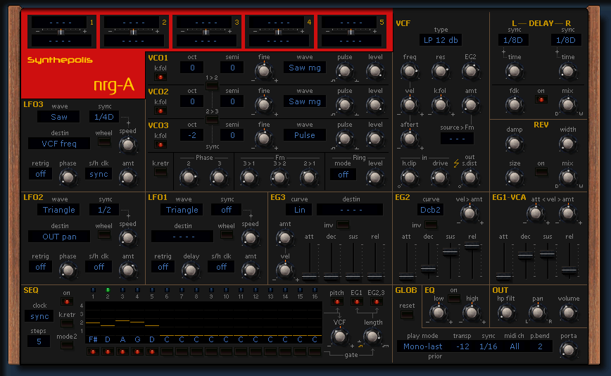The width and height of the screenshot is (611, 376).
Task: Toggle the delay on button
Action: (x=541, y=100)
